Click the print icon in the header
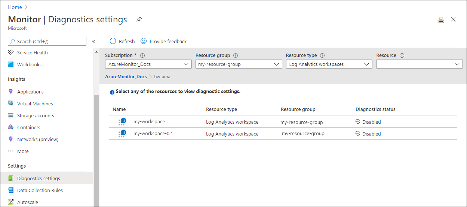The width and height of the screenshot is (467, 207). click(441, 20)
